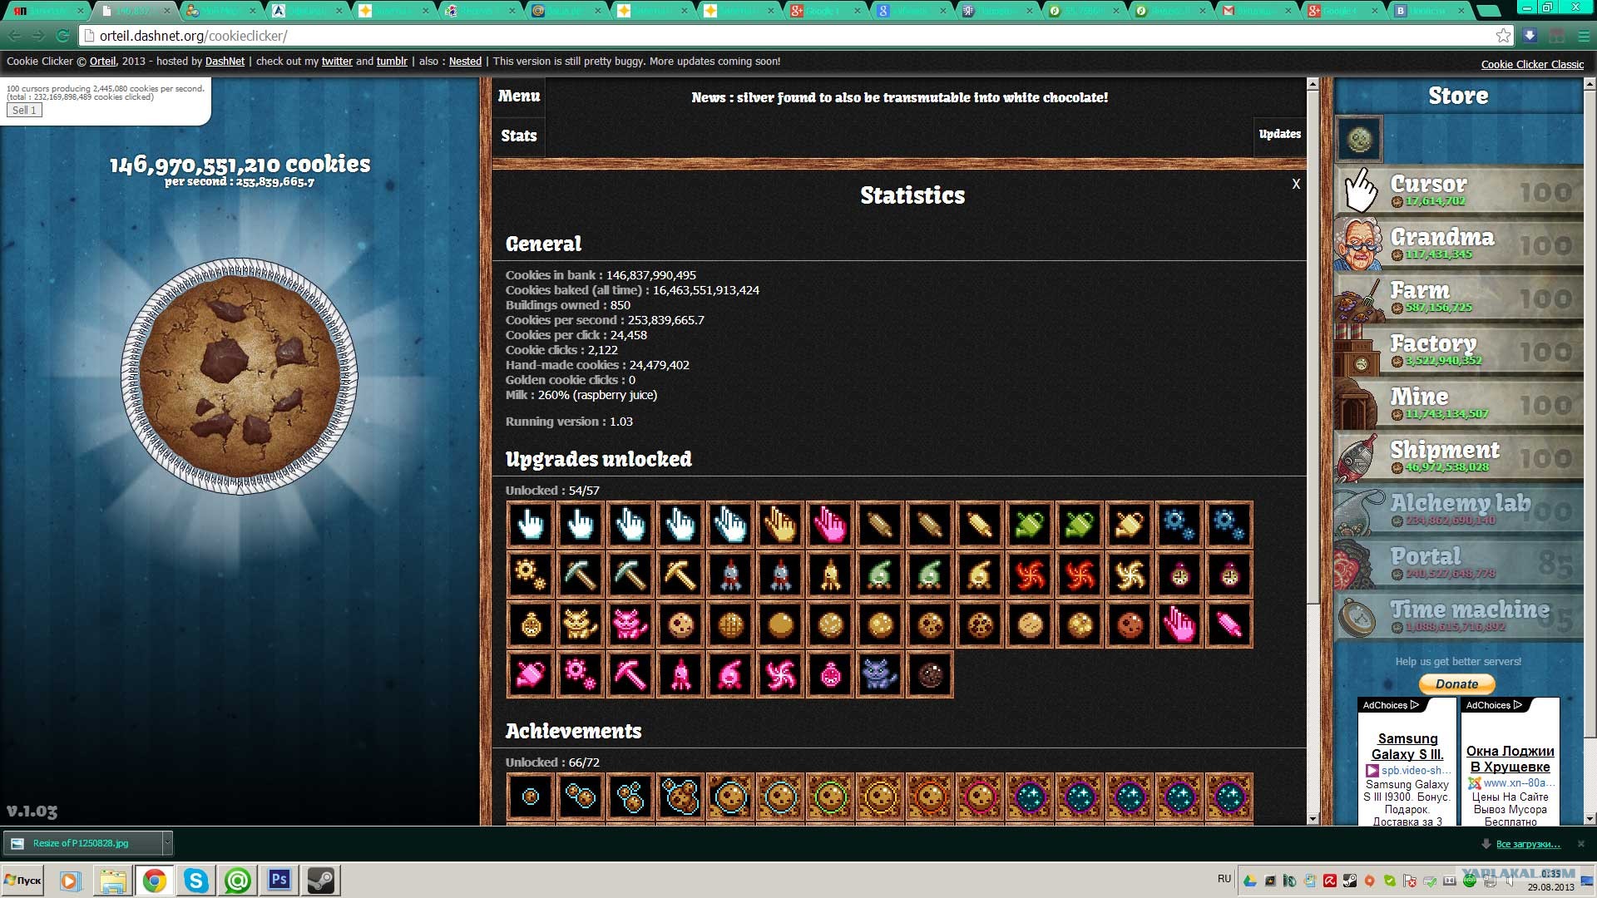Image resolution: width=1597 pixels, height=898 pixels.
Task: Select the two-cookies achievement icon
Action: (x=581, y=797)
